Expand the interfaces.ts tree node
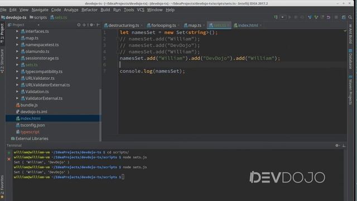This screenshot has width=357, height=201. 17,31
